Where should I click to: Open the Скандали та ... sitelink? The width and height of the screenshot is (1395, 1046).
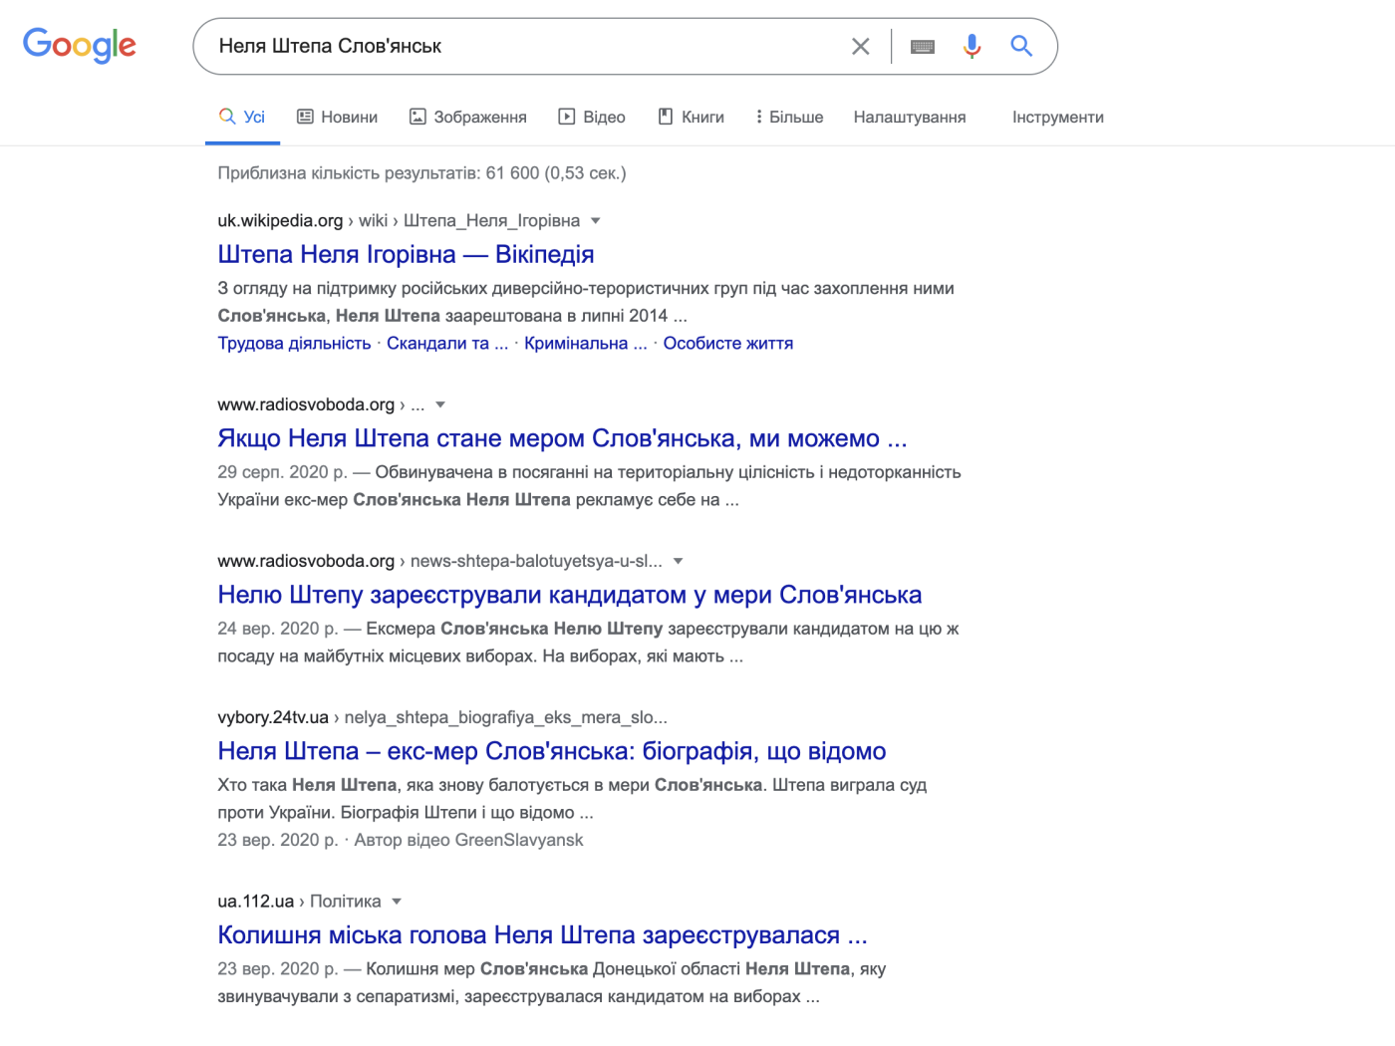click(447, 343)
